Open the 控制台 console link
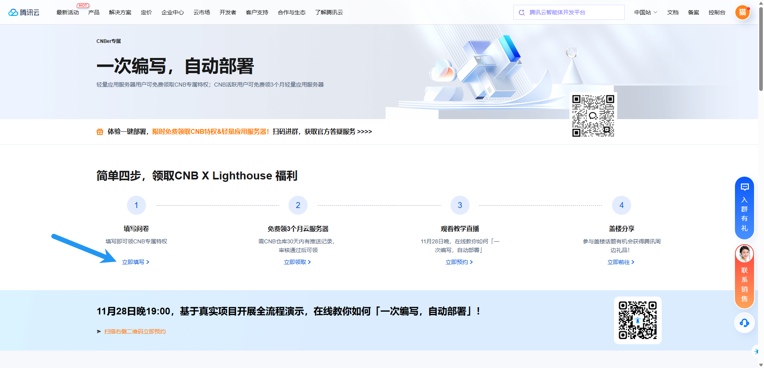The height and width of the screenshot is (368, 764). coord(717,12)
